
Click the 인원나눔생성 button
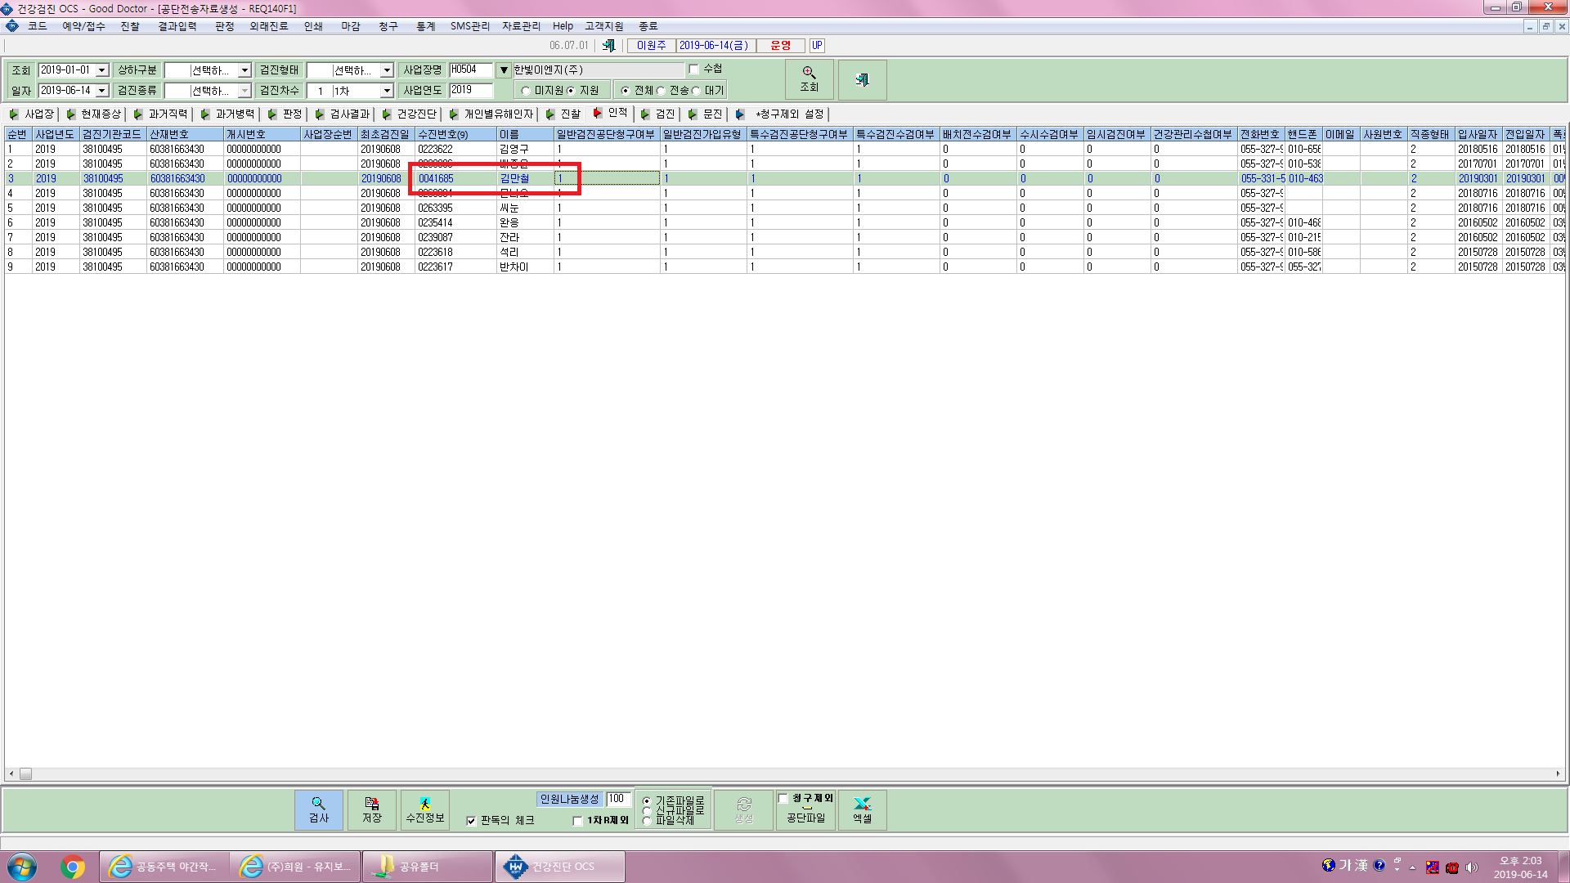[x=570, y=799]
